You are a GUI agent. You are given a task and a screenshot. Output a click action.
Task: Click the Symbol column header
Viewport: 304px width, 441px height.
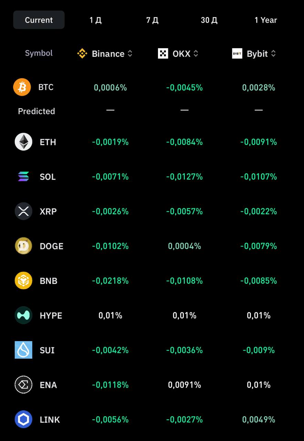pos(39,53)
